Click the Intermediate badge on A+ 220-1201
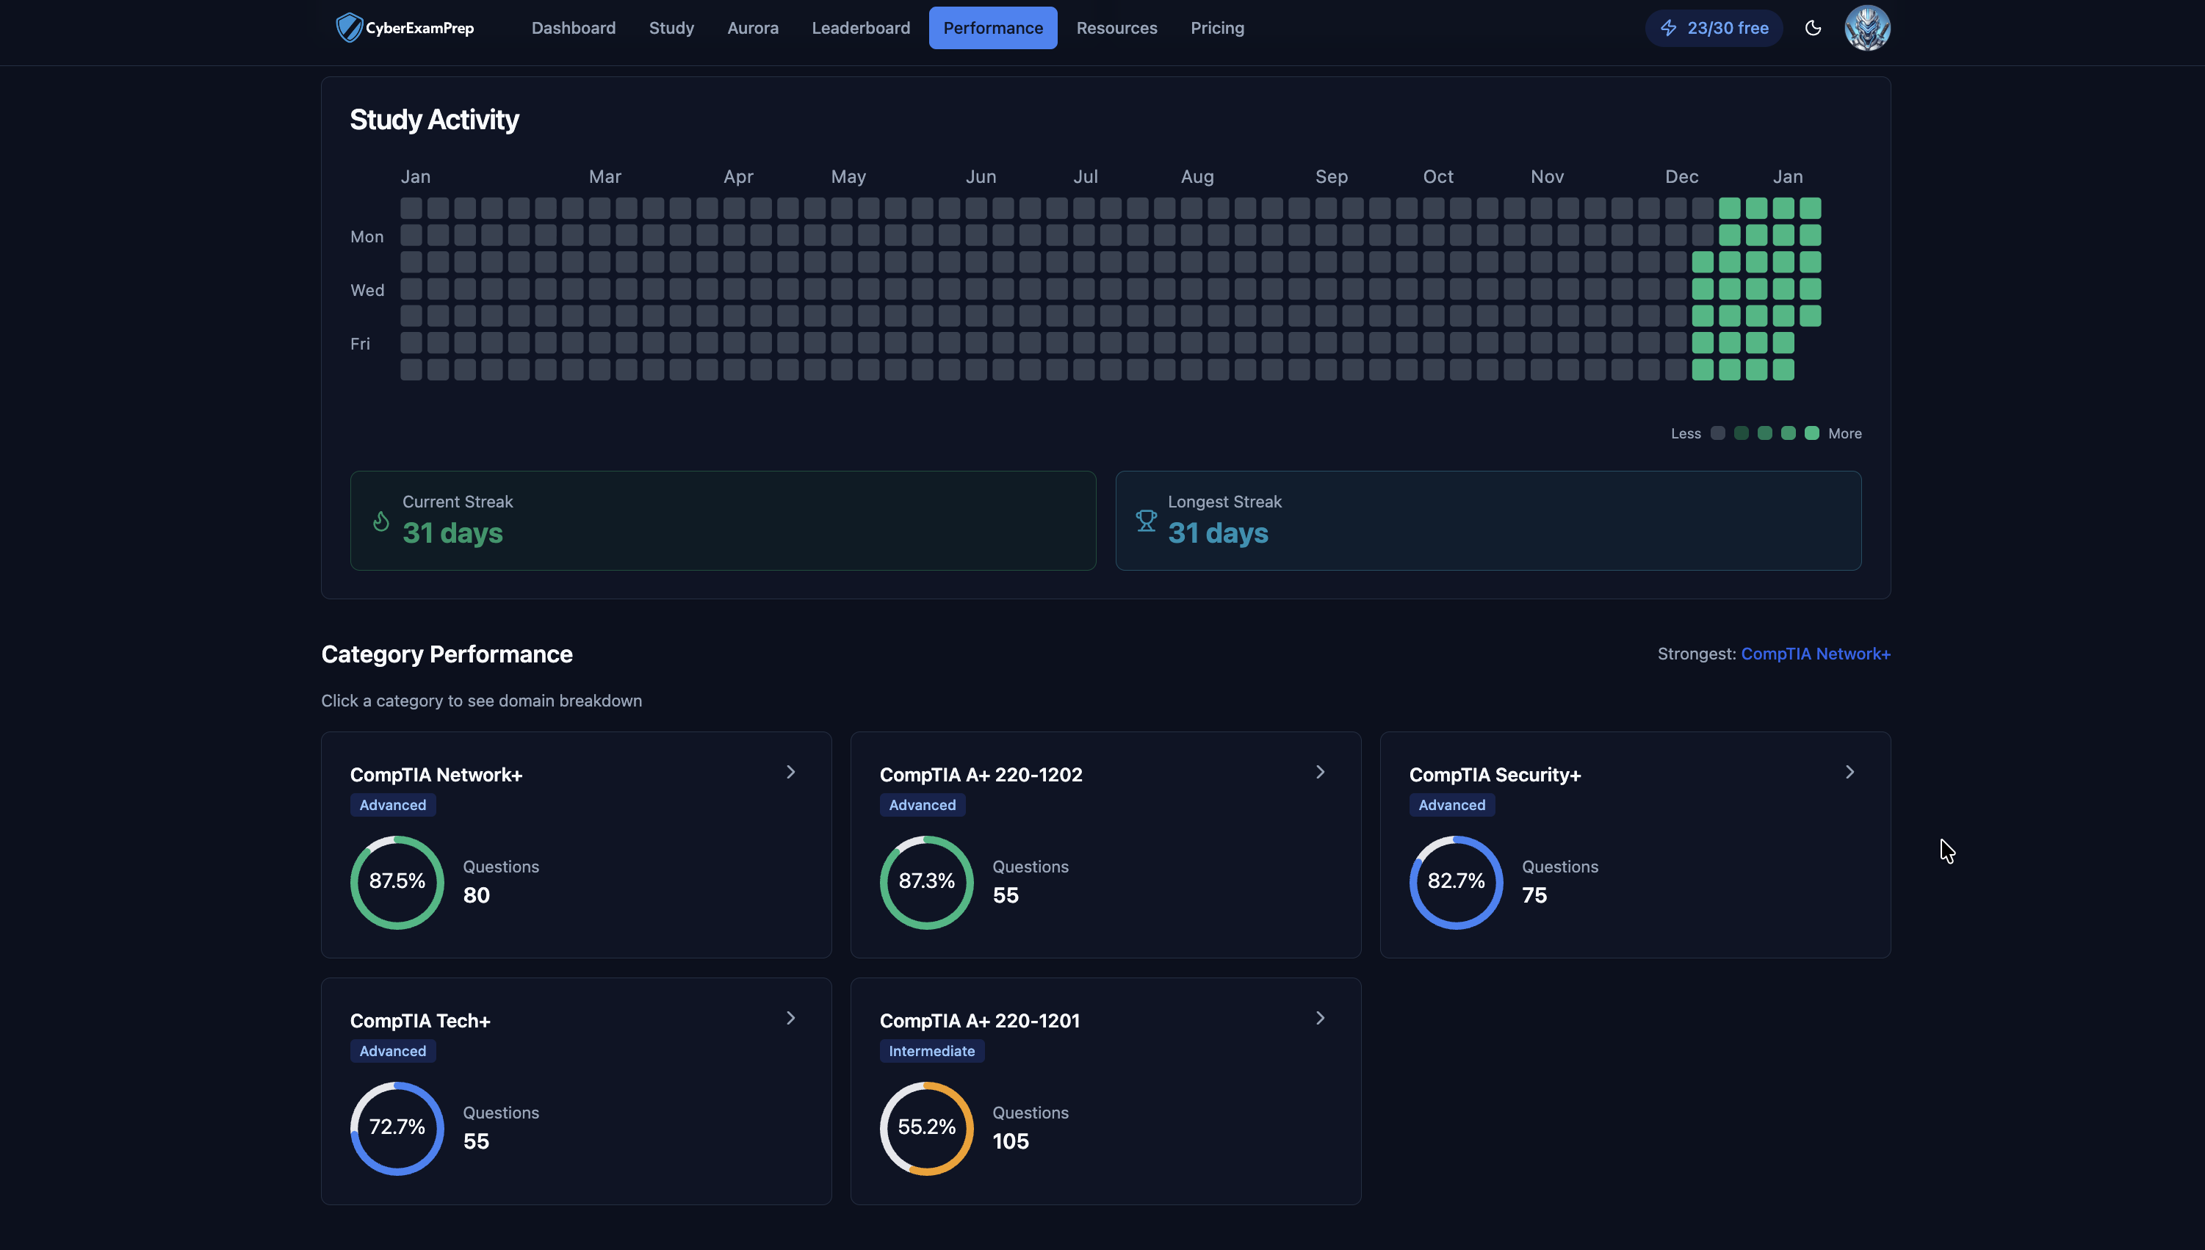The height and width of the screenshot is (1250, 2205). pos(931,1051)
